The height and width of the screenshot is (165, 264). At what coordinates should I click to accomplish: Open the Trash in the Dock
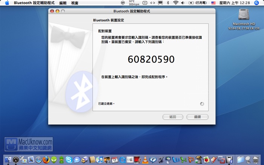click(x=256, y=160)
